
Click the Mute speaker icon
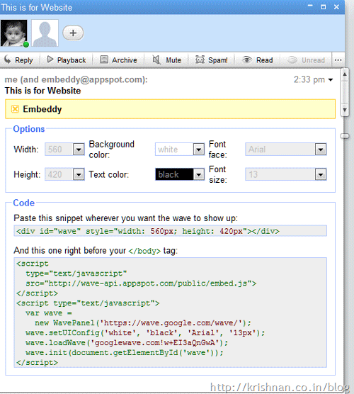156,60
